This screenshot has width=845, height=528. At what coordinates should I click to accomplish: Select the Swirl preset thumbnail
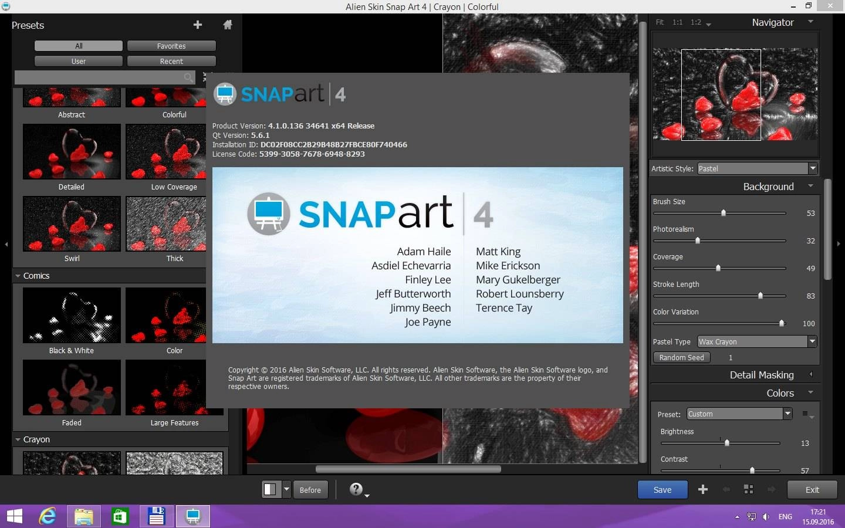pos(72,224)
